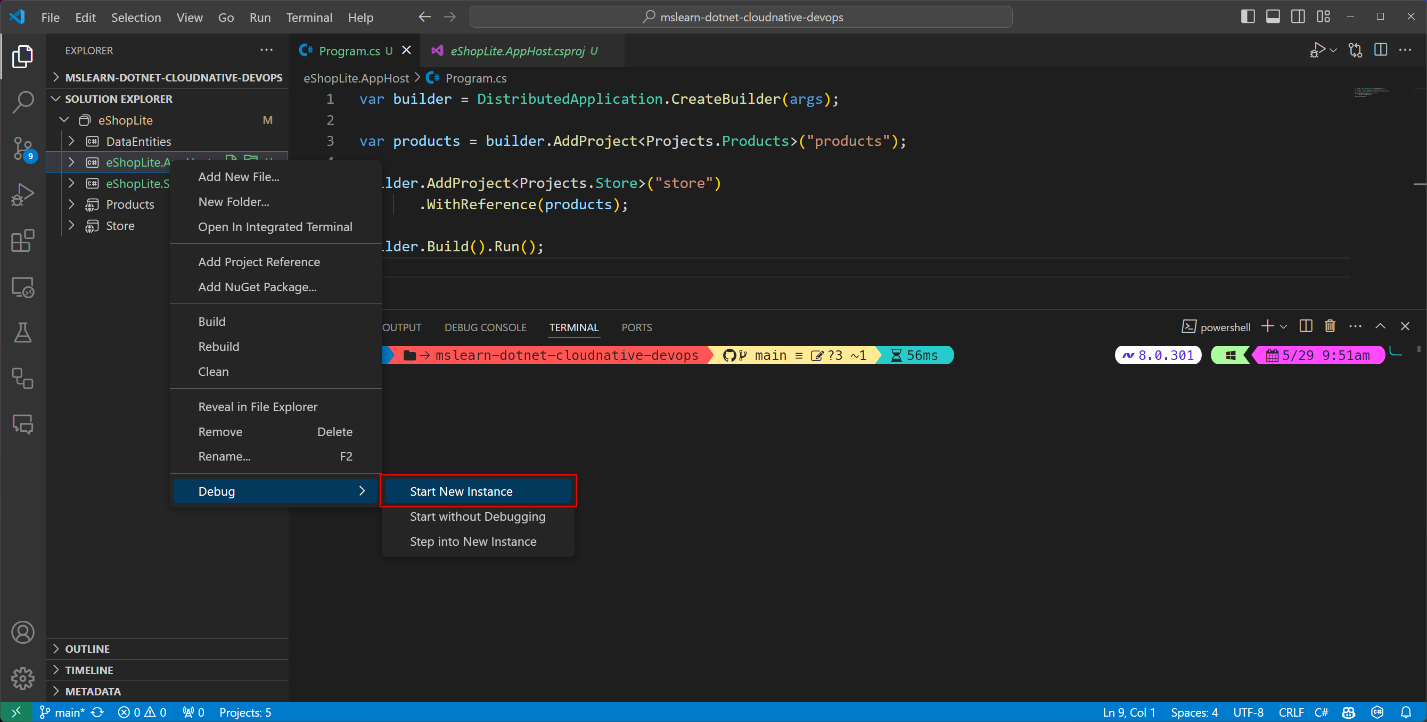The height and width of the screenshot is (722, 1427).
Task: Open the Extensions view icon
Action: click(x=23, y=241)
